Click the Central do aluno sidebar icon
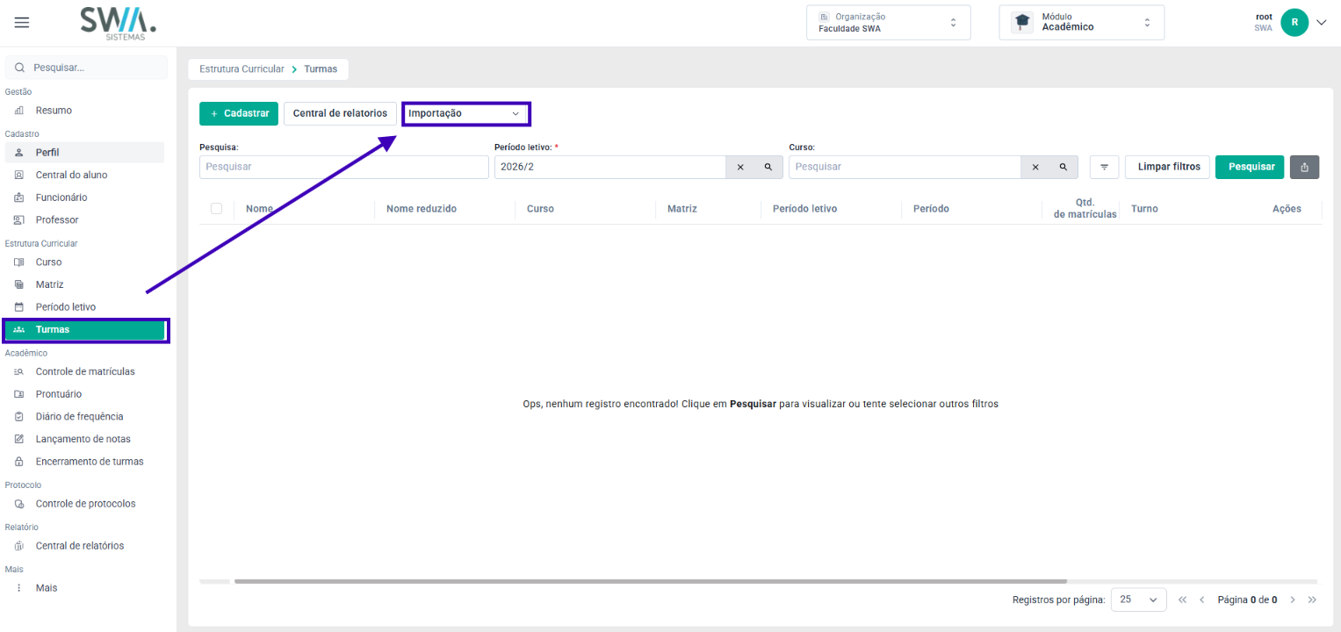This screenshot has height=632, width=1341. [x=19, y=175]
